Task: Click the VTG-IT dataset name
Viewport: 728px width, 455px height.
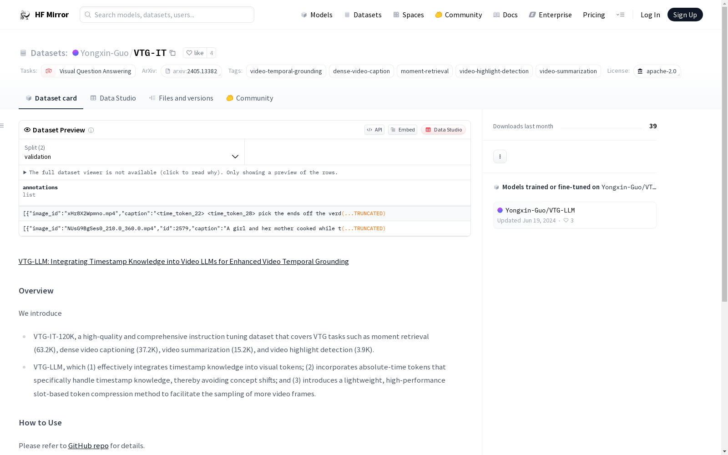Action: pyautogui.click(x=150, y=53)
